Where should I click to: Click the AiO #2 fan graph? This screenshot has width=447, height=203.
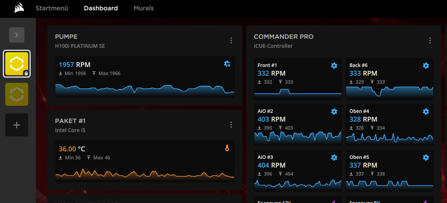298,138
